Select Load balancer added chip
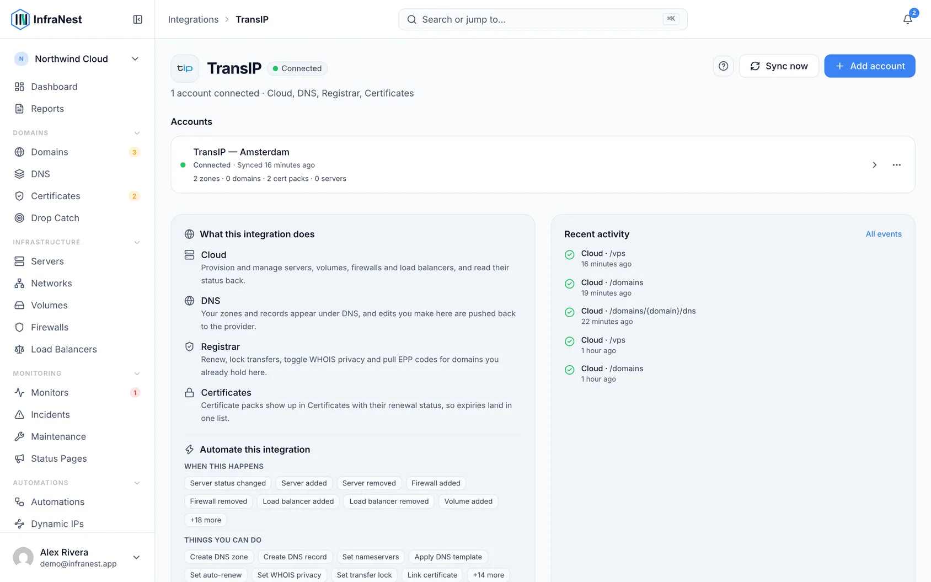 (x=298, y=501)
